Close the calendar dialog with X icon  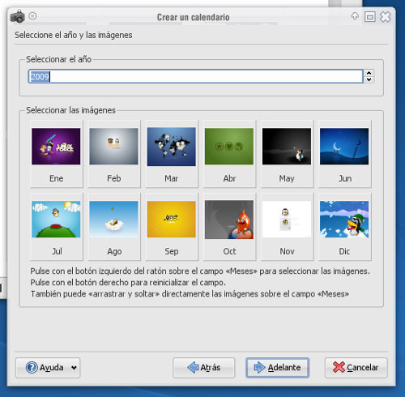click(386, 17)
